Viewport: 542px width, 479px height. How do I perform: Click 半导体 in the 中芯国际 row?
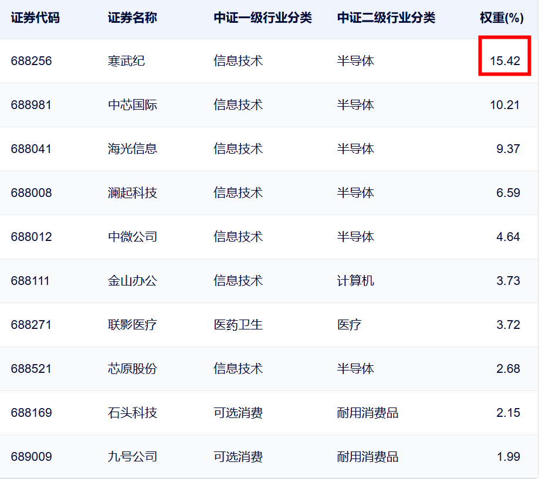(355, 105)
